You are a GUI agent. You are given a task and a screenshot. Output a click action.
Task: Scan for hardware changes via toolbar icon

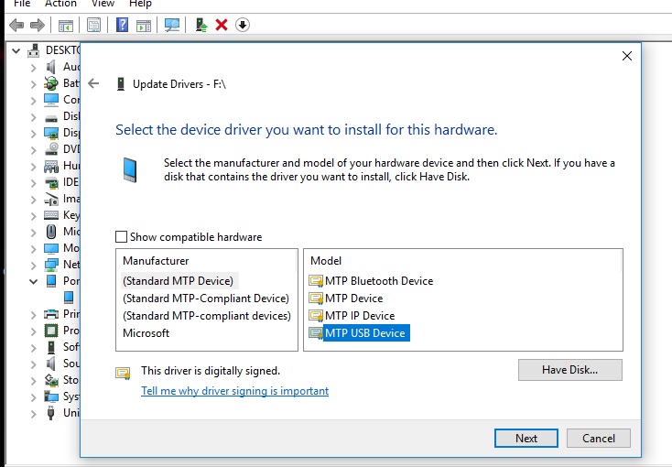[x=171, y=25]
